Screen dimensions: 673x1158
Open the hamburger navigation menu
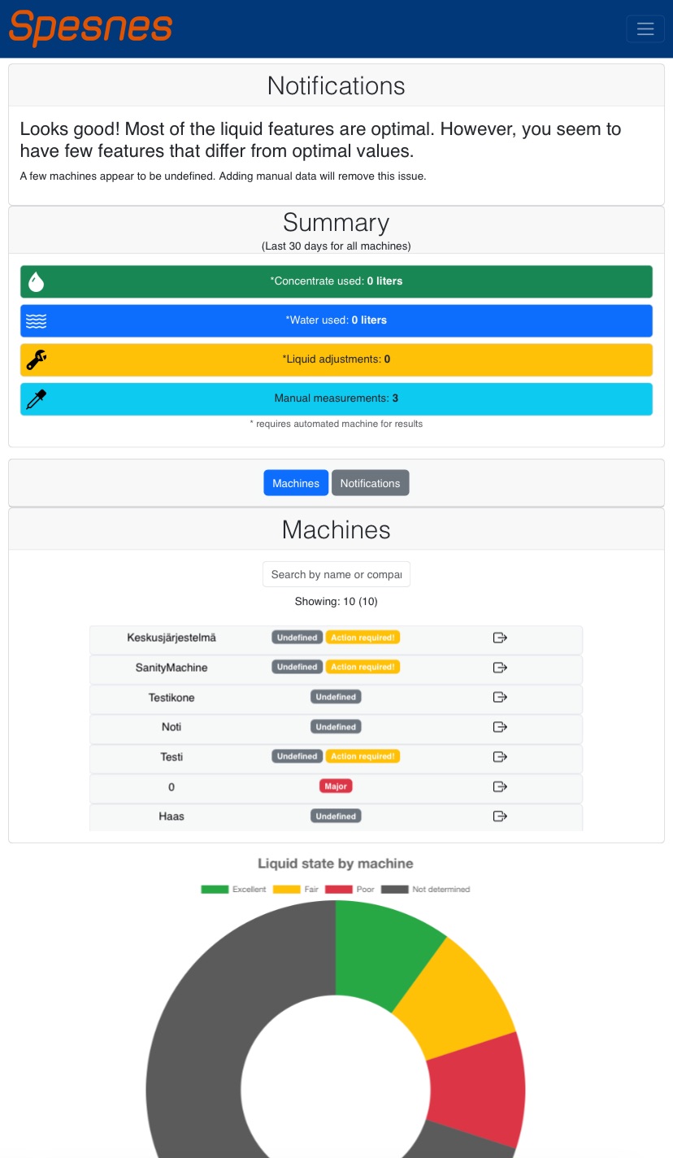point(645,28)
